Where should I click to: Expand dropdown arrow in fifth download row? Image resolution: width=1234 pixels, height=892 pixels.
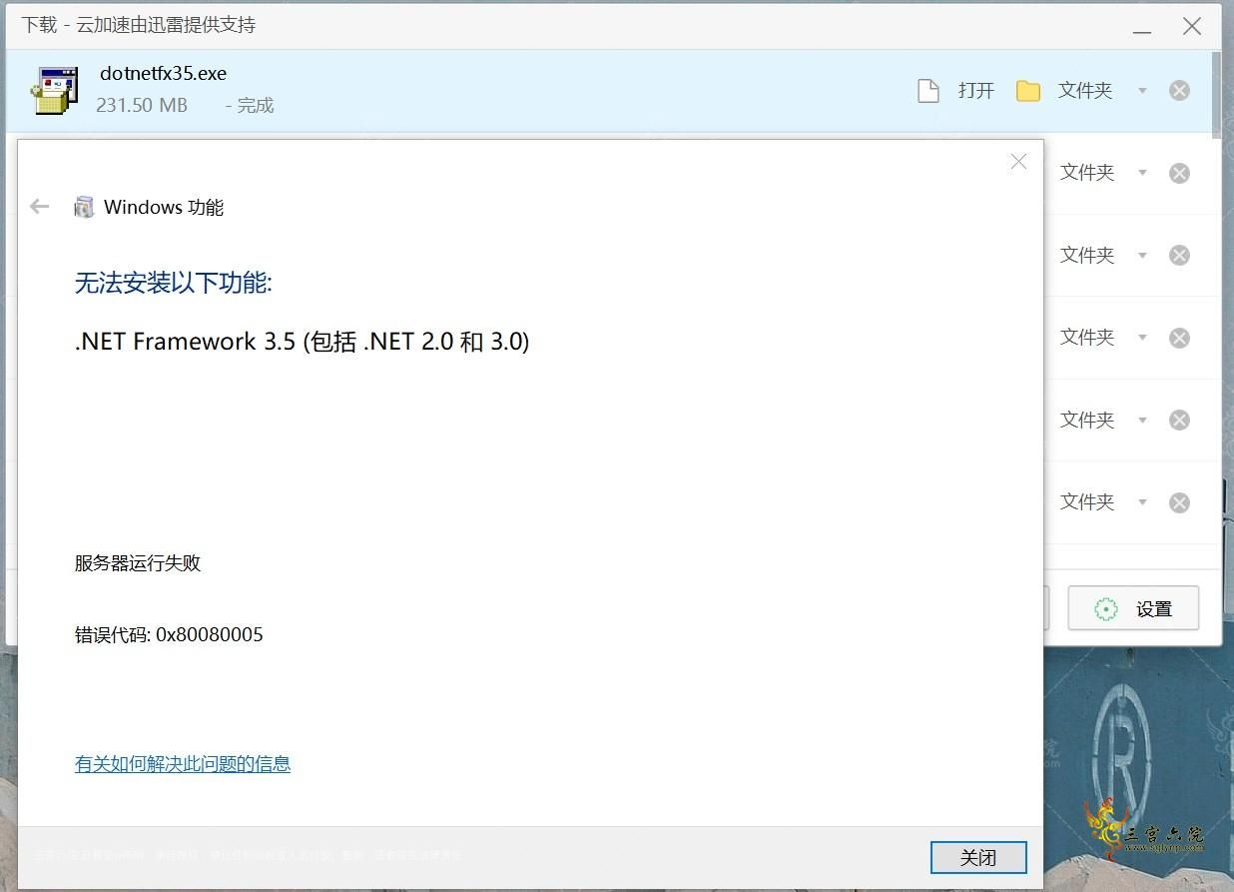[x=1142, y=421]
